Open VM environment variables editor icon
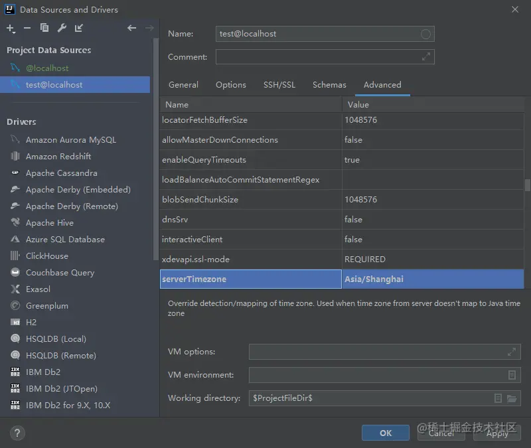This screenshot has height=448, width=531. point(512,375)
